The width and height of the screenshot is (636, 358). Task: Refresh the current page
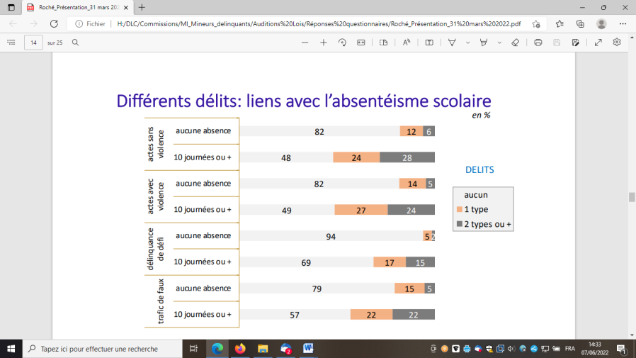tap(54, 23)
